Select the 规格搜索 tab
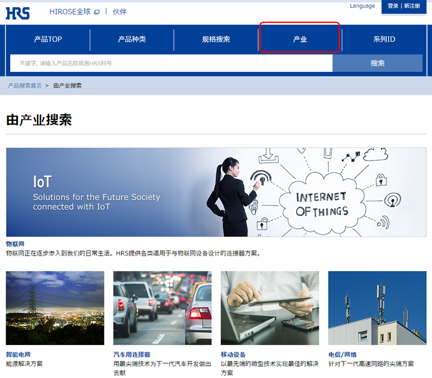This screenshot has height=378, width=432. pos(216,39)
